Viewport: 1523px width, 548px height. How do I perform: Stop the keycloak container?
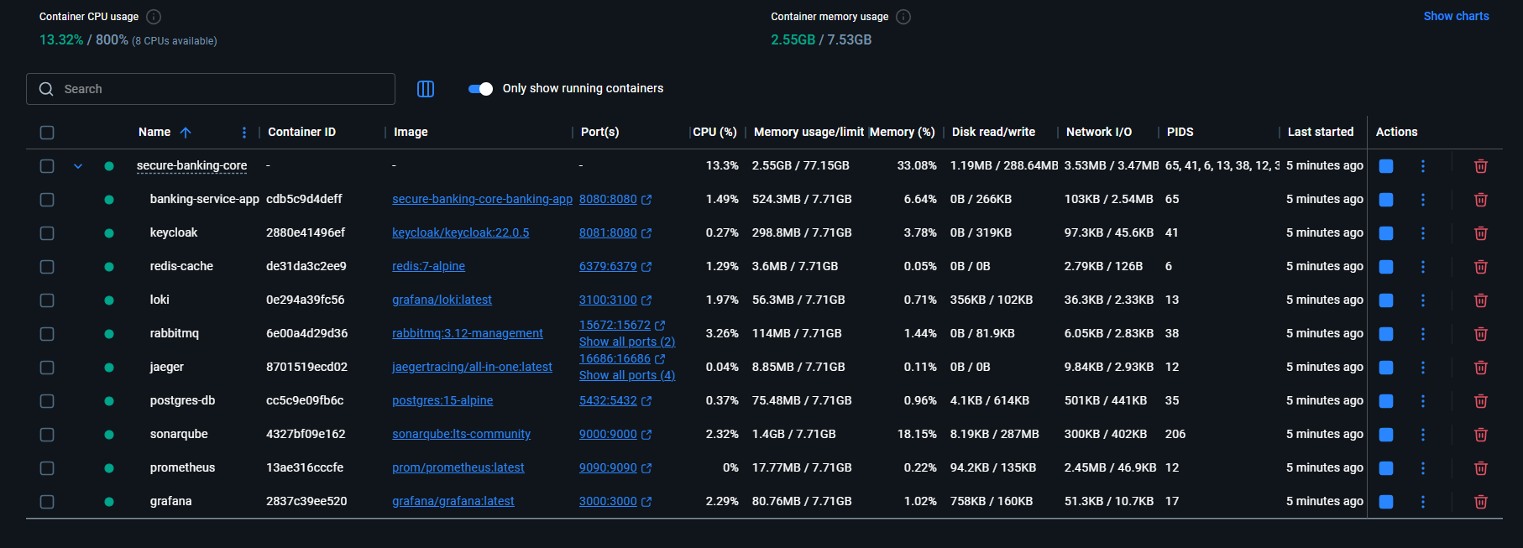[x=1386, y=233]
